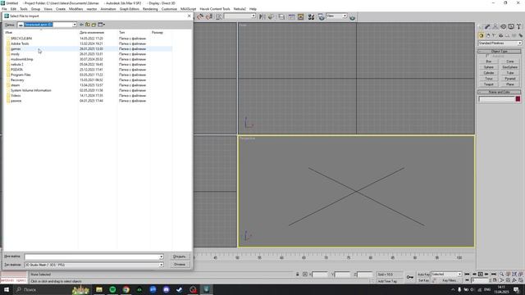Open the Graph Editors menu
The width and height of the screenshot is (525, 295).
click(130, 9)
